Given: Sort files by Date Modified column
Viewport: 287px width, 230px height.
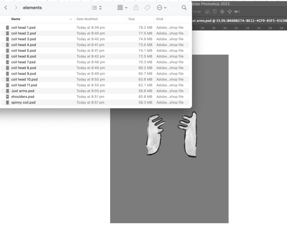Looking at the screenshot, I should coord(87,19).
